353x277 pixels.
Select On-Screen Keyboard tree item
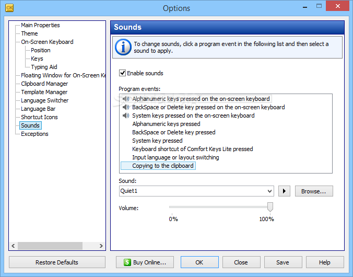point(47,42)
